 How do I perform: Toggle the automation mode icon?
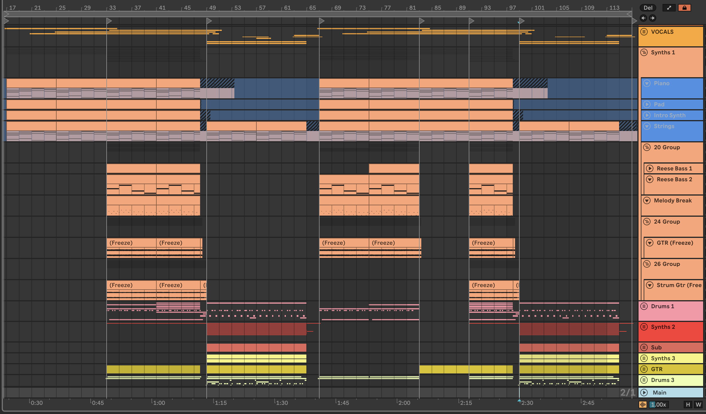(669, 8)
